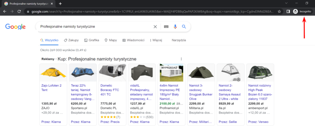Click seller name Sportano.pl
Image resolution: width=315 pixels, height=133 pixels.
pos(79,108)
